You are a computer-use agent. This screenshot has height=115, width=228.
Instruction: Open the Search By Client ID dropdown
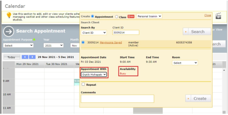94,33
